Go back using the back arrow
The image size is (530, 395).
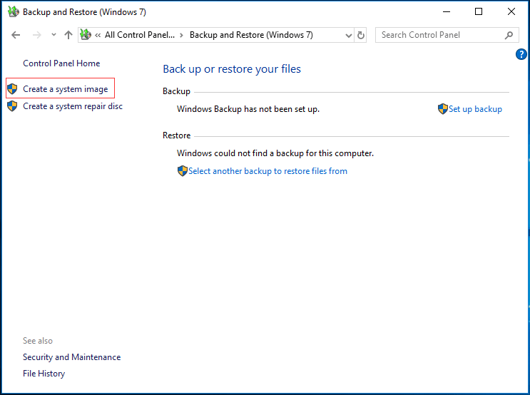[16, 35]
